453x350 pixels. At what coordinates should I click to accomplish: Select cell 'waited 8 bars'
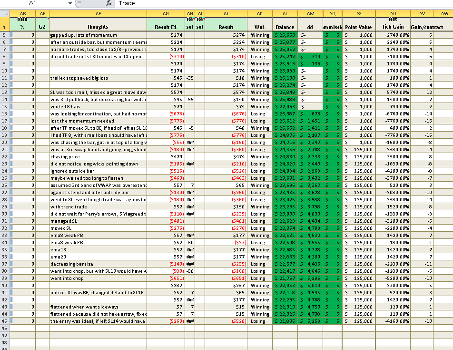coord(98,106)
